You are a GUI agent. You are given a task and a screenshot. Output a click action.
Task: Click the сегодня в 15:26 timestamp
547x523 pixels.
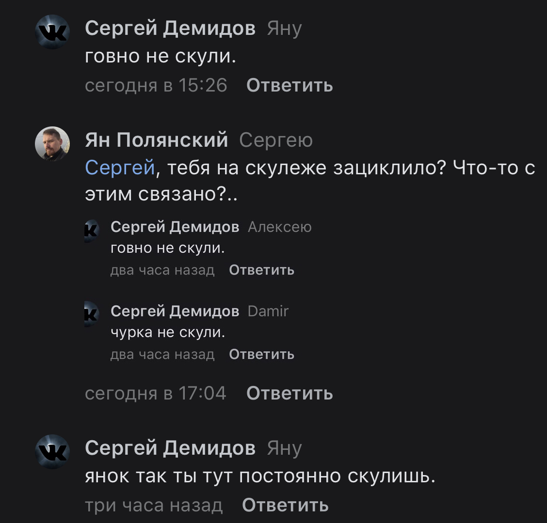pyautogui.click(x=156, y=85)
